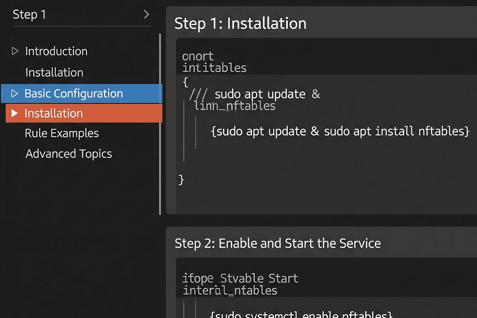Select the blue Basic Configuration item
This screenshot has width=477, height=318.
[74, 94]
